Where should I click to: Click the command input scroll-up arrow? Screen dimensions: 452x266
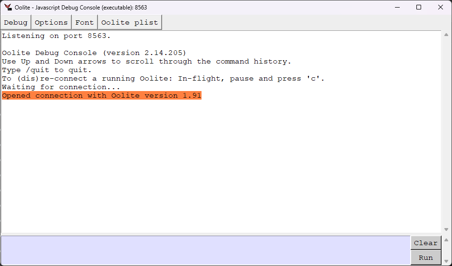(x=446, y=240)
